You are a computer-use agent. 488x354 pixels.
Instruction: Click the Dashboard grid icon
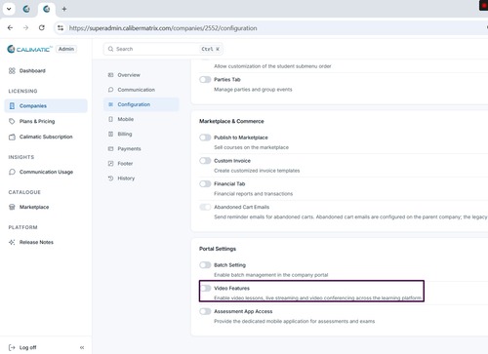[12, 71]
